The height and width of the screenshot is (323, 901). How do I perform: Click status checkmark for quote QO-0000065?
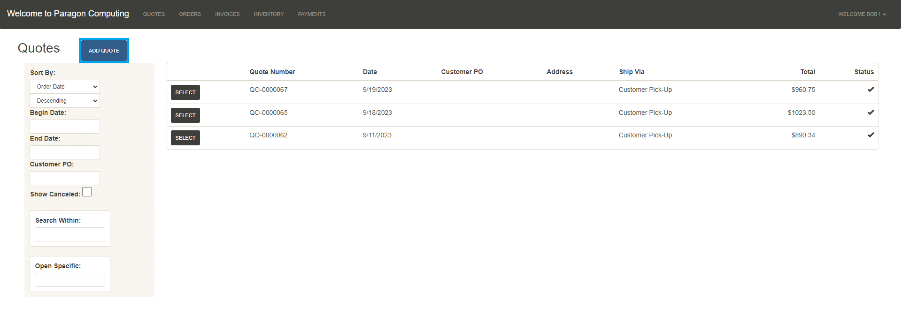pos(870,113)
